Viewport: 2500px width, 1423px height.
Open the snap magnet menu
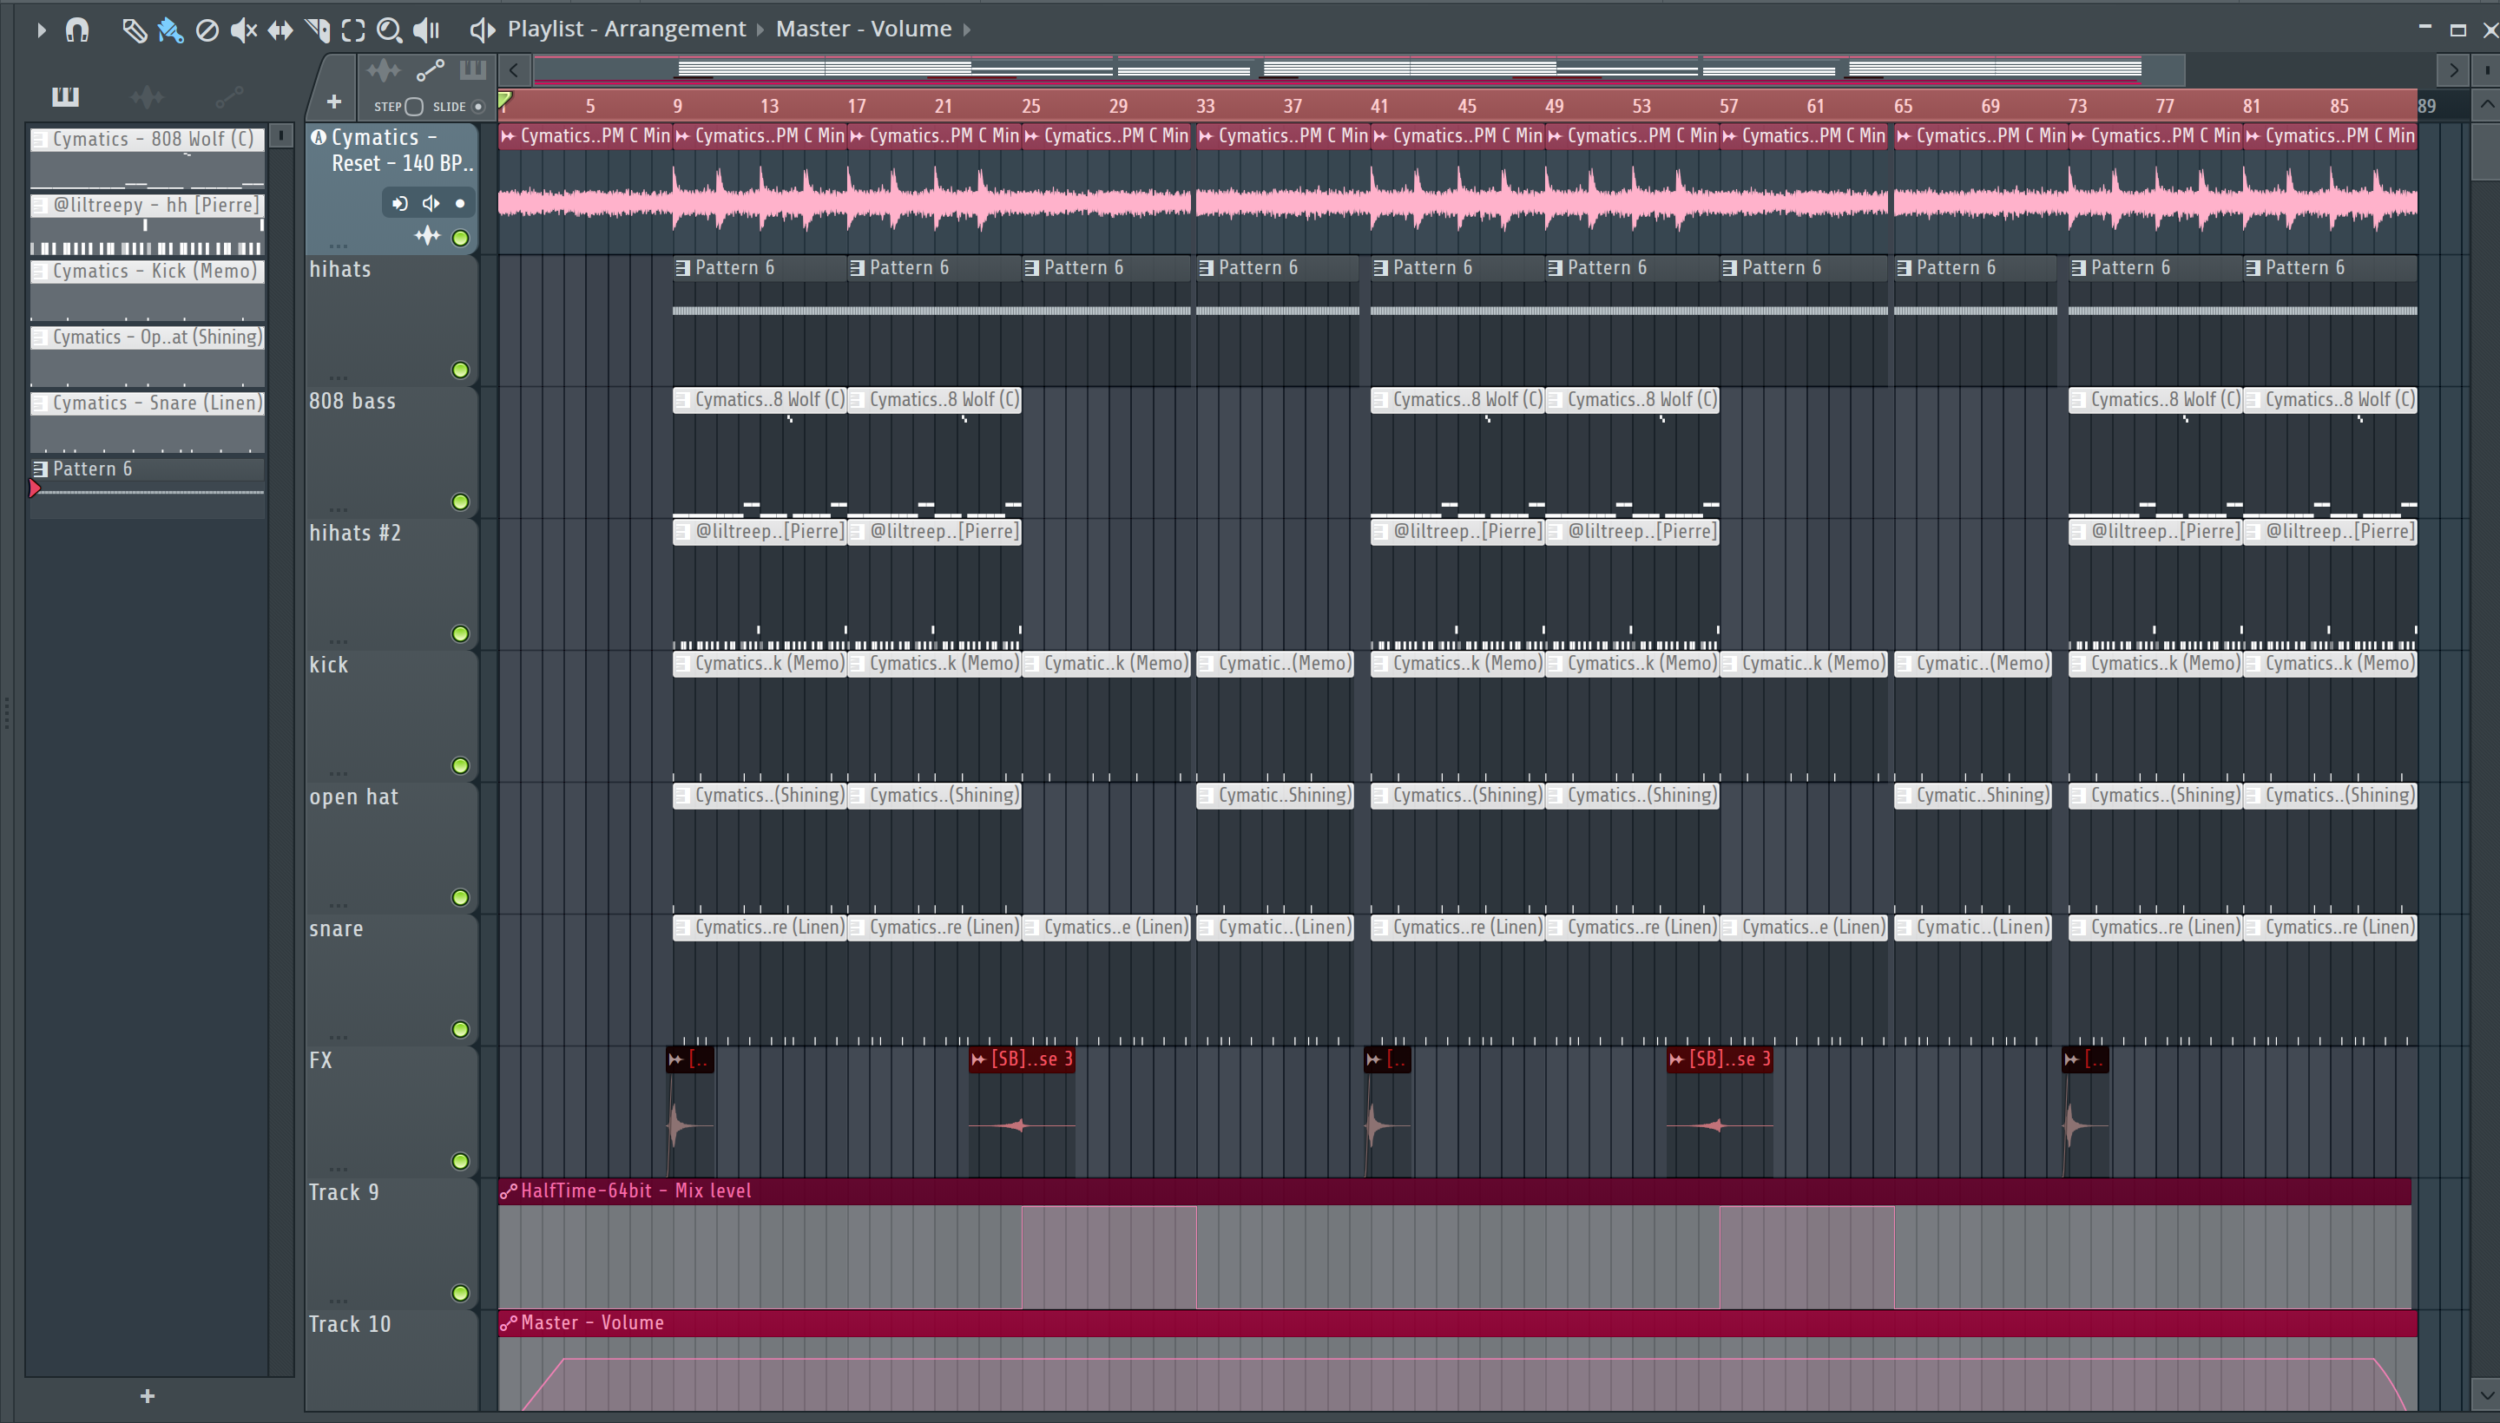(x=77, y=30)
